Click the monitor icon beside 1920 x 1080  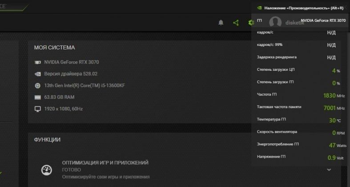38,109
